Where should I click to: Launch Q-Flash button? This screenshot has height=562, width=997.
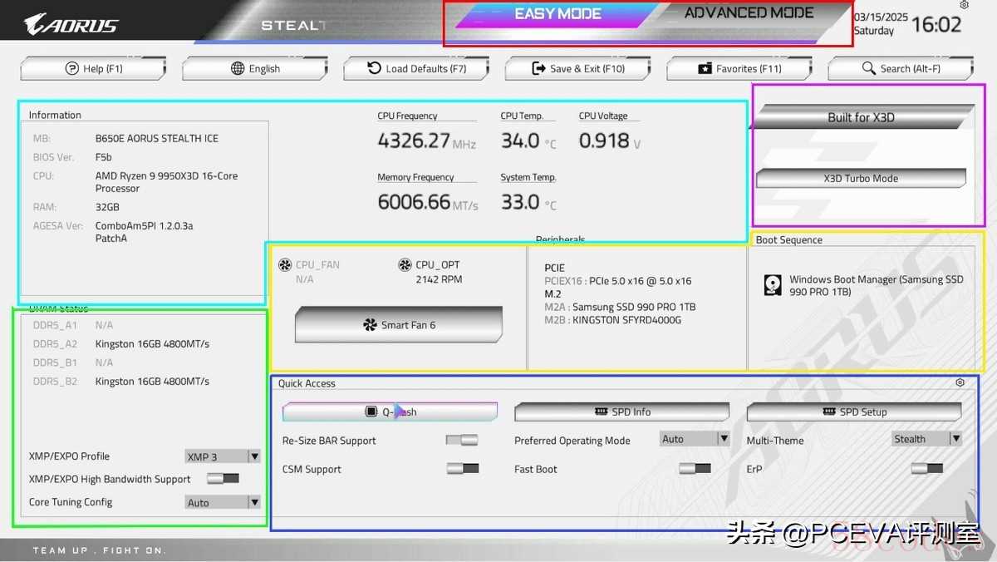[x=390, y=412]
